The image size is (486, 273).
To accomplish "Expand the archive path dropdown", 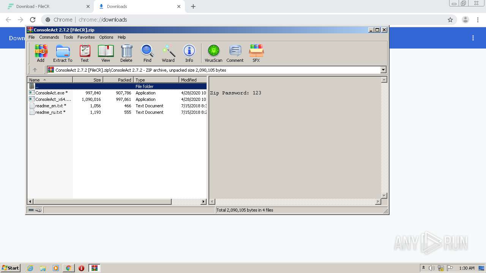I will (x=383, y=70).
